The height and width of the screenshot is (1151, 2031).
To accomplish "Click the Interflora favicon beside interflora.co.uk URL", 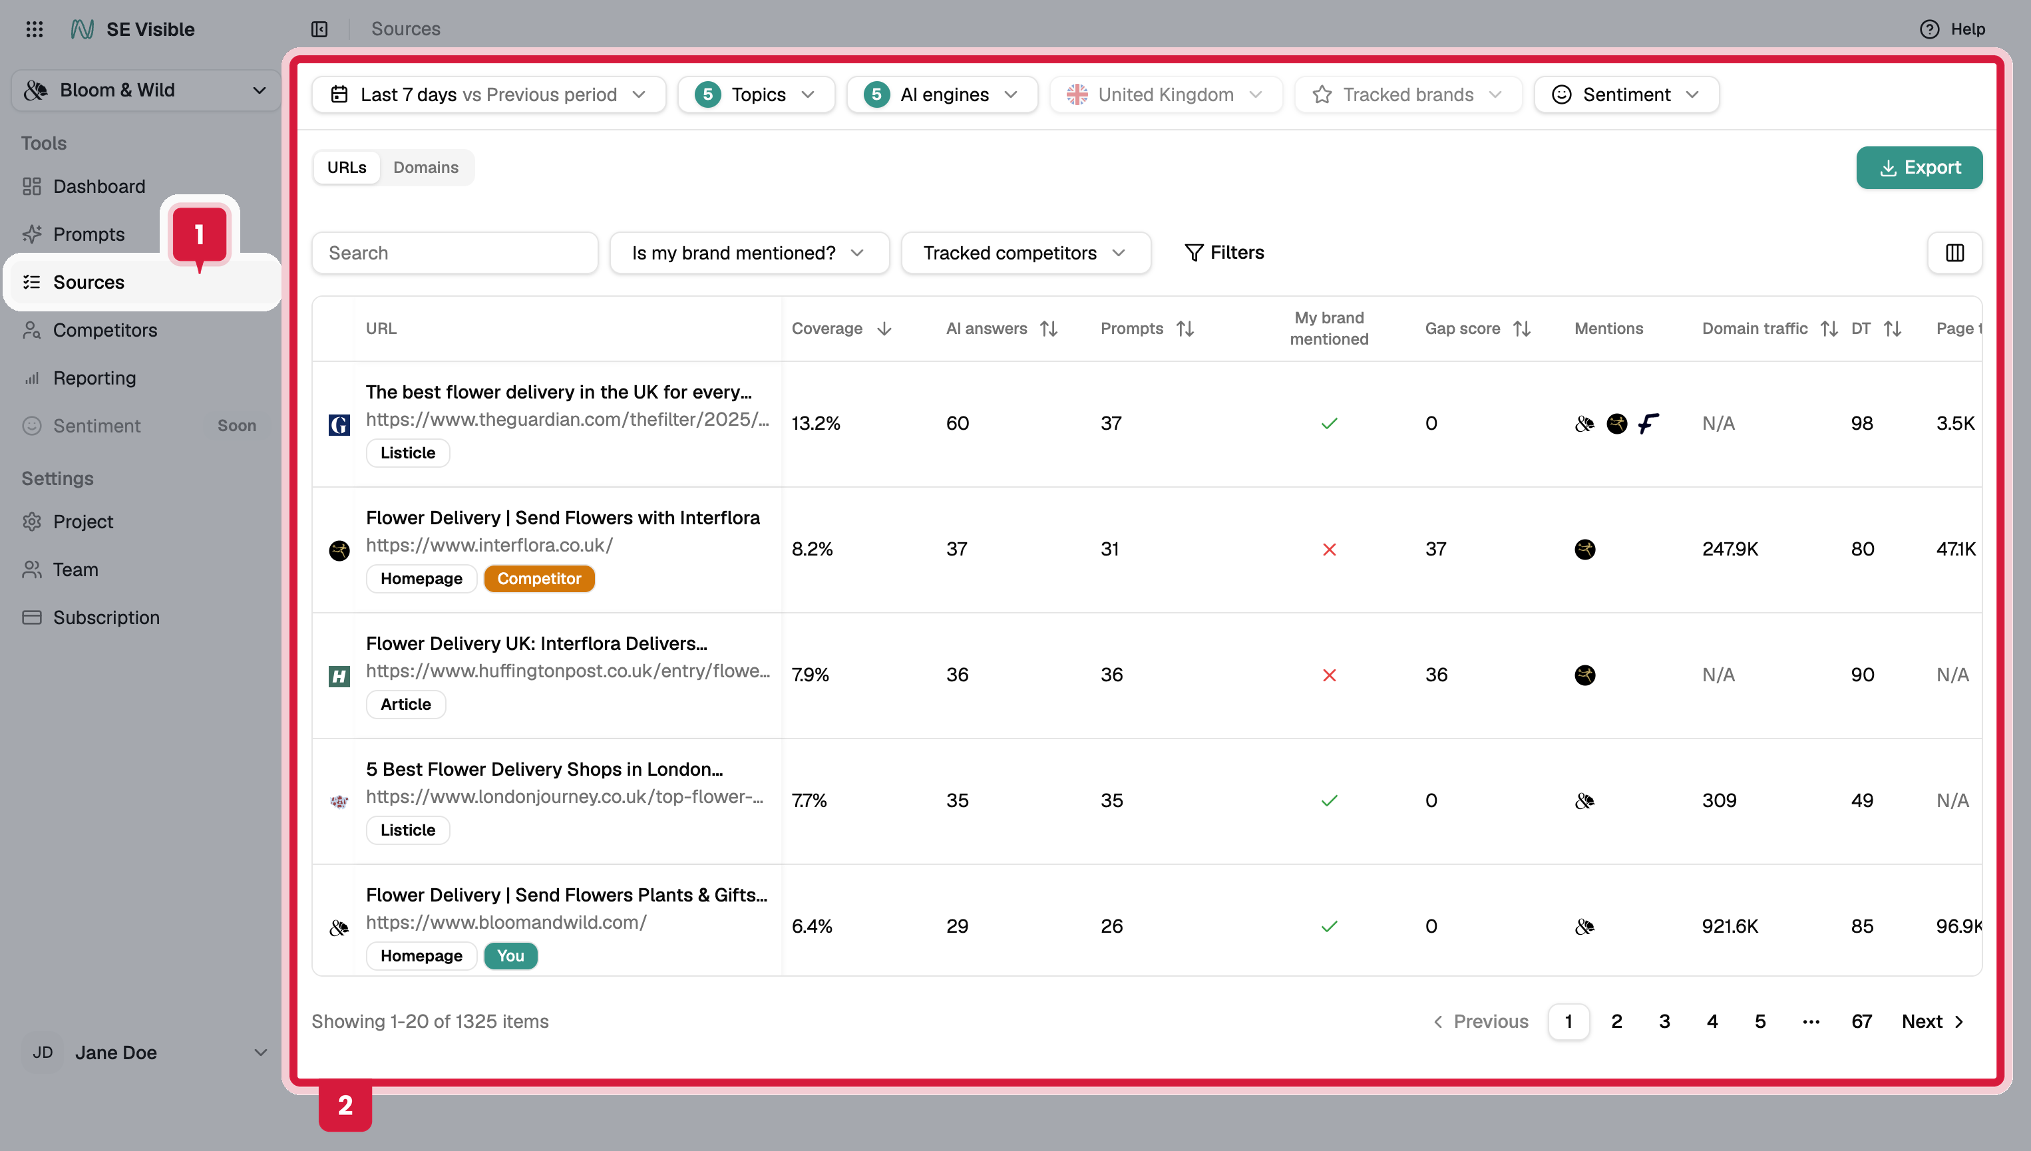I will pos(339,550).
